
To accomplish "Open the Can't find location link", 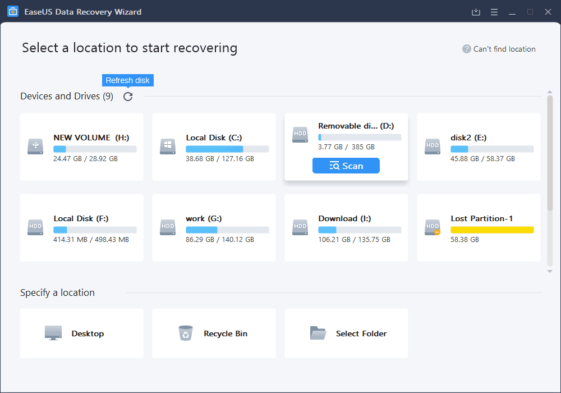I will 504,49.
